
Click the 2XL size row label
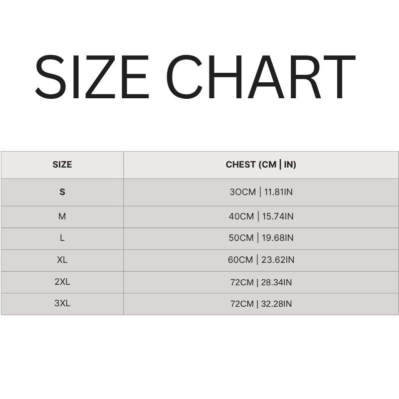(x=62, y=282)
